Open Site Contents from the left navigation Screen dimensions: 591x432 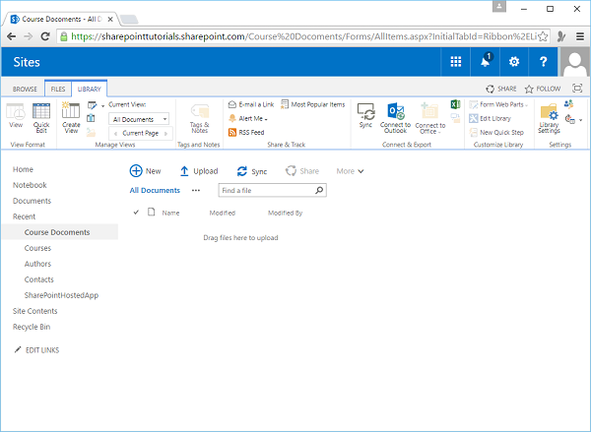[x=35, y=311]
